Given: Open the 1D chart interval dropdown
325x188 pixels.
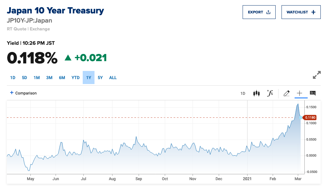Looking at the screenshot, I should [x=243, y=94].
